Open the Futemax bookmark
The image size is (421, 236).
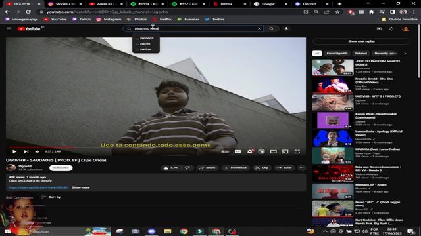tap(188, 19)
